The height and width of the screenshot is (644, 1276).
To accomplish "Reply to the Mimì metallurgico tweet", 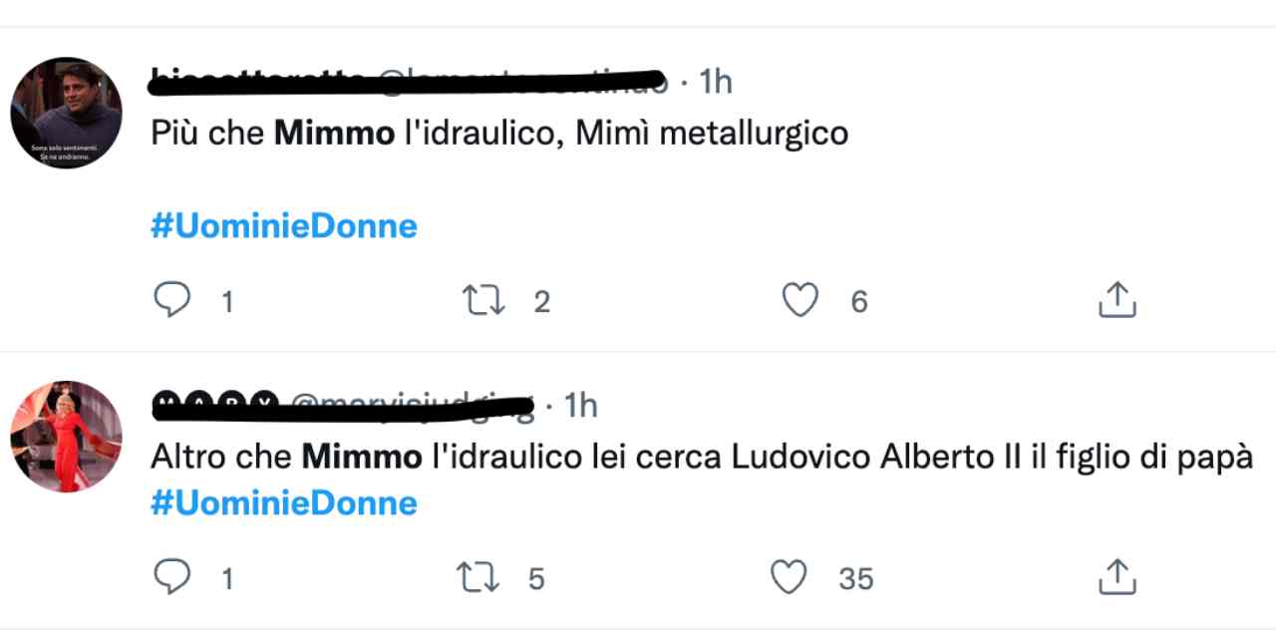I will [171, 300].
